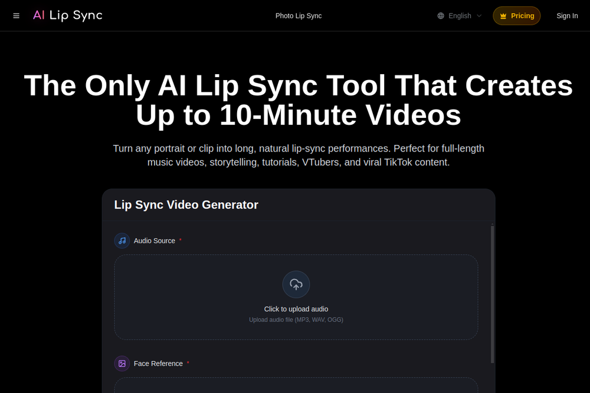Click the AI Lip Sync logo
The height and width of the screenshot is (393, 590).
[x=67, y=15]
